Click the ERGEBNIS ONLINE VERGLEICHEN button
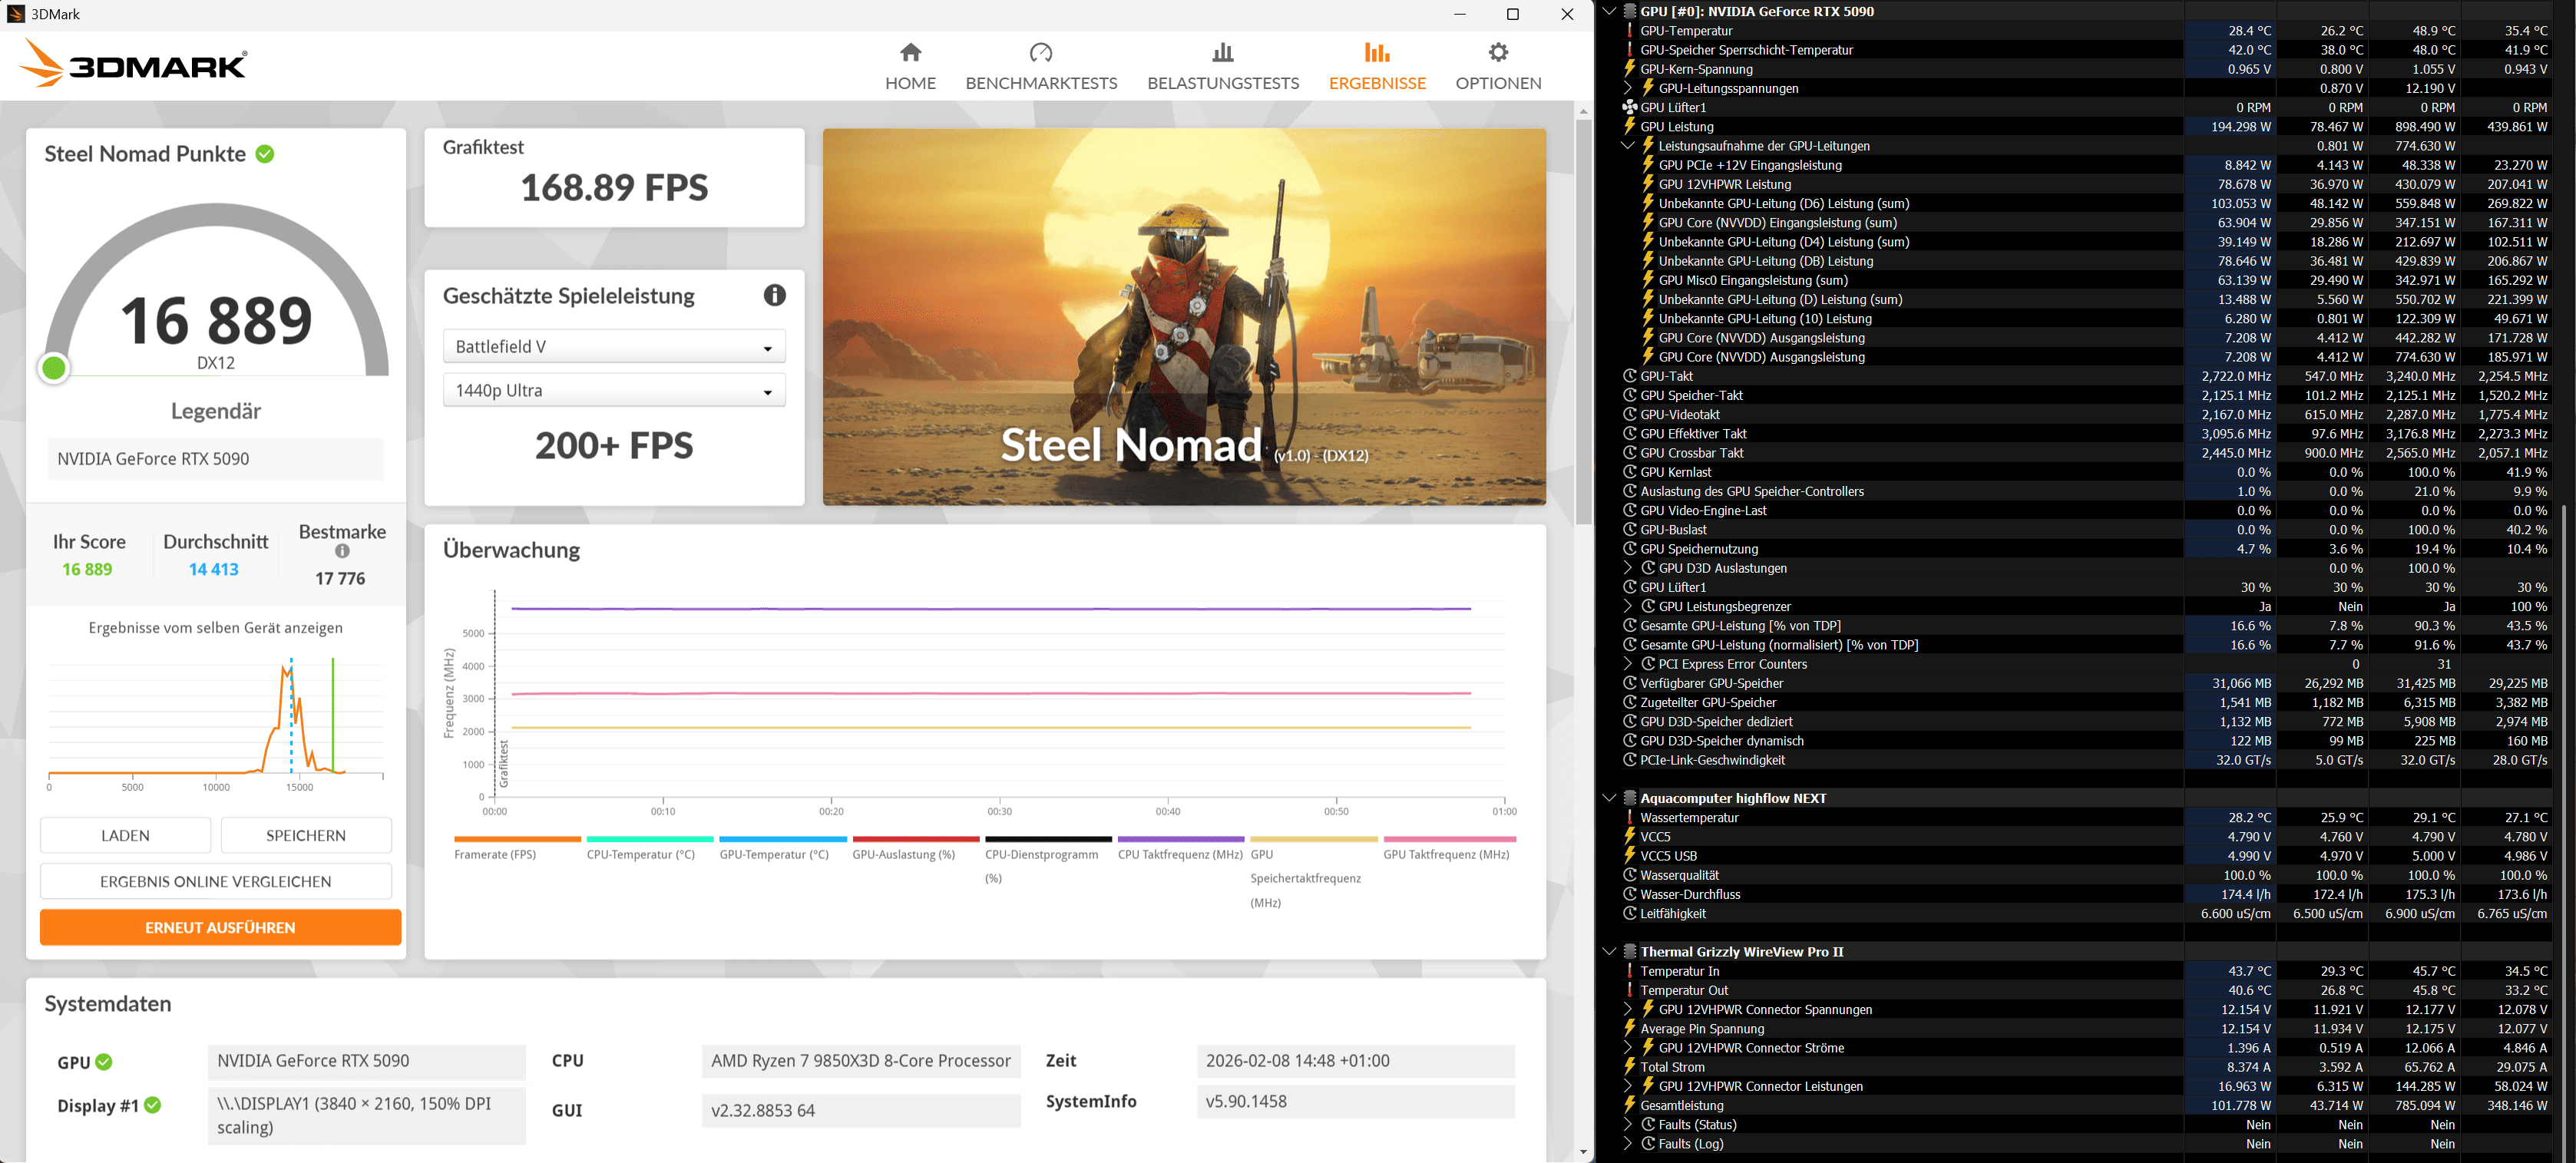Image resolution: width=2576 pixels, height=1163 pixels. pyautogui.click(x=216, y=881)
